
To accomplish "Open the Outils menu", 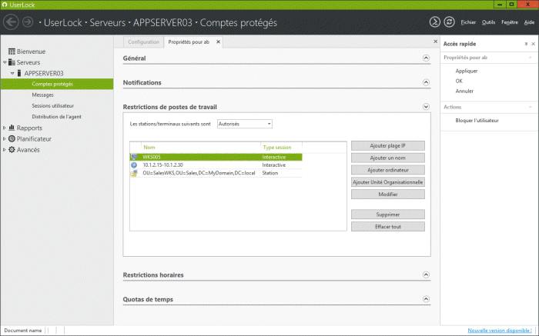I will coord(488,22).
